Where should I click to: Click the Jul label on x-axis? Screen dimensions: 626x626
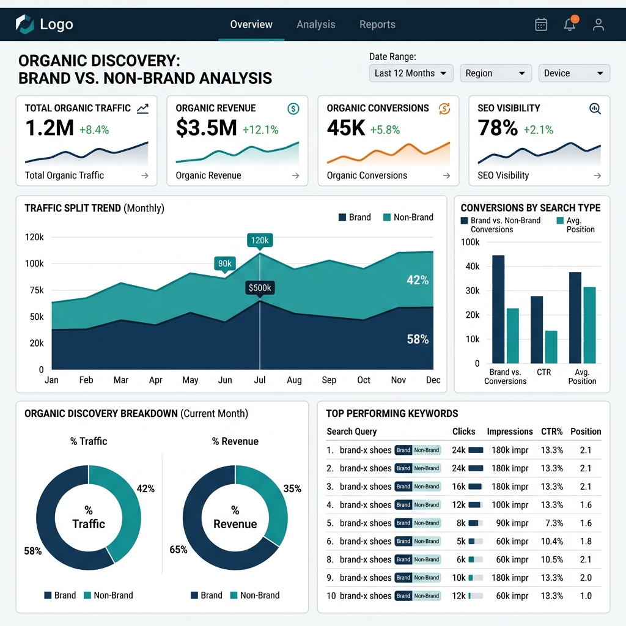[260, 380]
